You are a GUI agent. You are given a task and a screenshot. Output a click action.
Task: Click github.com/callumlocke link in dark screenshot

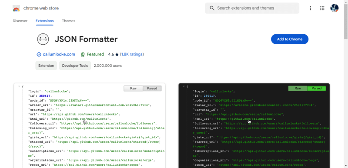(244, 119)
